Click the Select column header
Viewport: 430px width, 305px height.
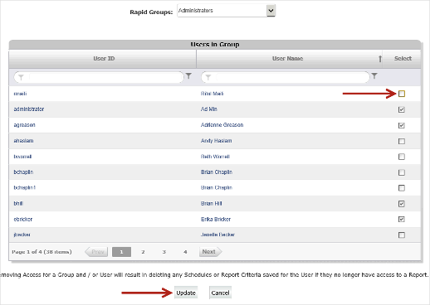(x=403, y=59)
